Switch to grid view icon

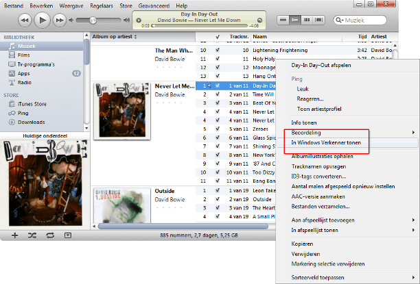coord(307,20)
